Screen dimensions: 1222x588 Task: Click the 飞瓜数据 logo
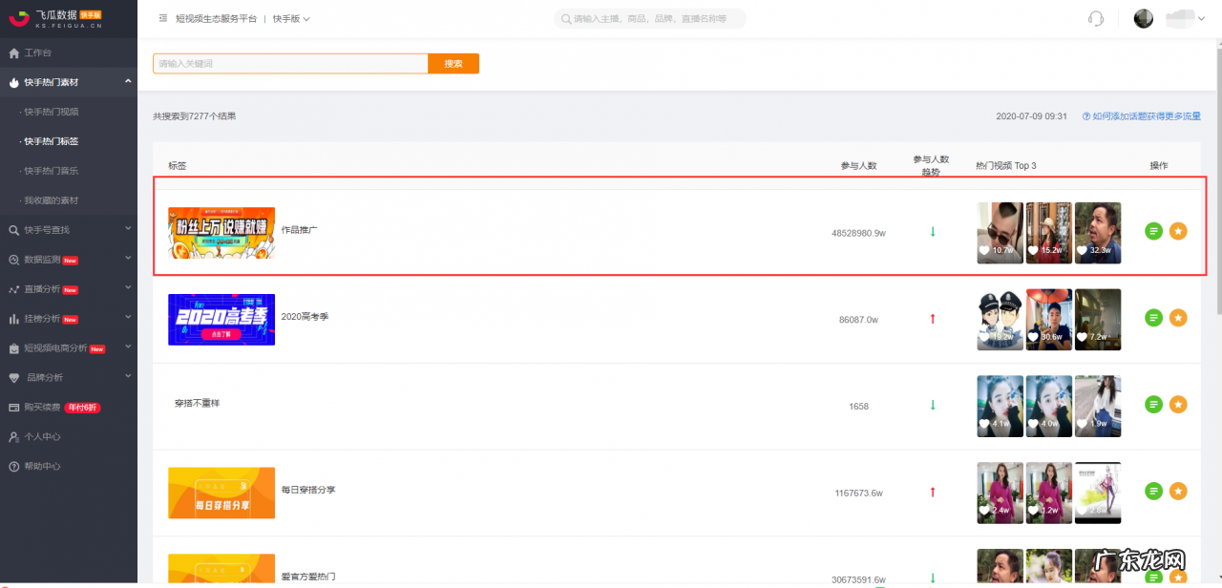[x=55, y=18]
